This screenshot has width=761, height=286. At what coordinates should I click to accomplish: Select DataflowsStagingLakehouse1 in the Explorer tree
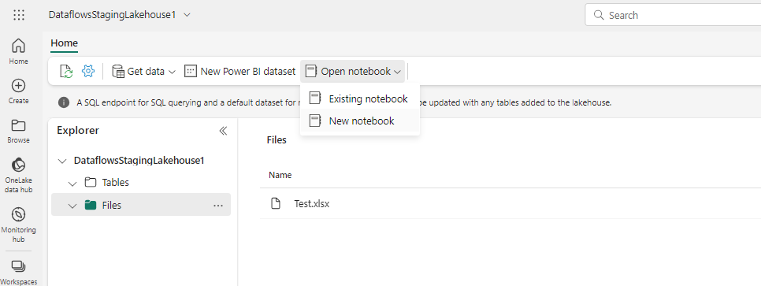click(x=139, y=160)
